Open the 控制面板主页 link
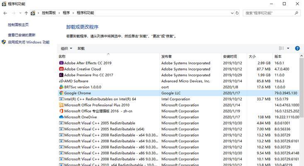304x166 pixels. tap(18, 24)
